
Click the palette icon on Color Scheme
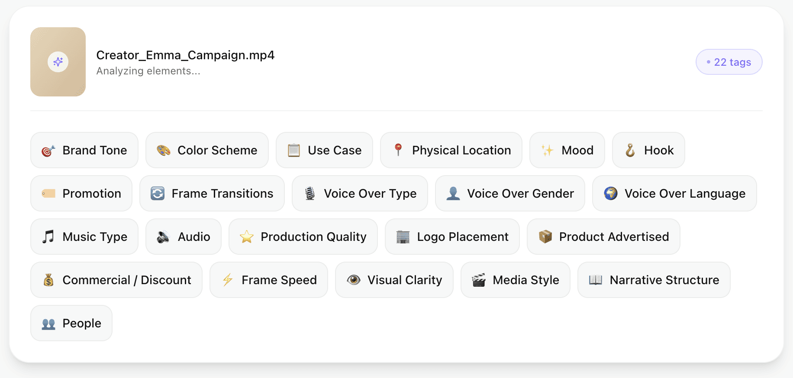coord(164,151)
